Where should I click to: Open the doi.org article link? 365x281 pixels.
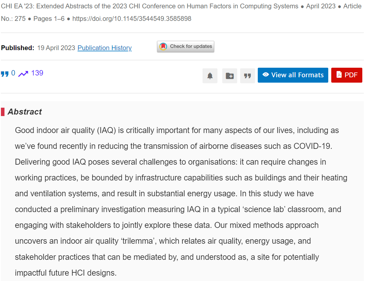(x=132, y=18)
